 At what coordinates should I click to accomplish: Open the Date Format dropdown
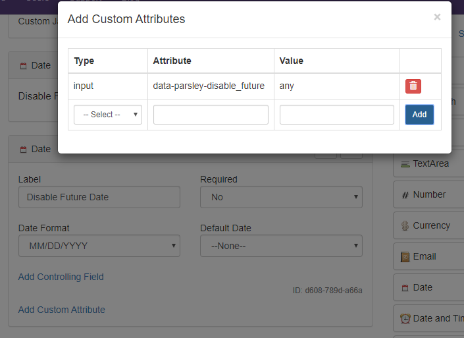pos(99,246)
